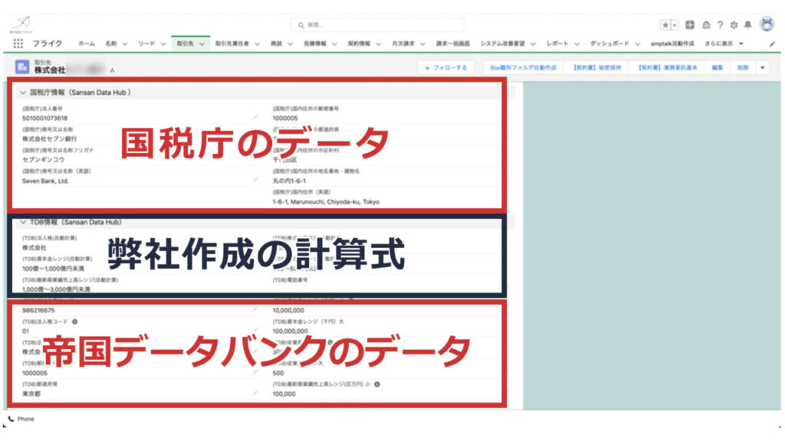Viewport: 785px width, 441px height.
Task: Switch to the 契約情報 tab
Action: tap(359, 44)
